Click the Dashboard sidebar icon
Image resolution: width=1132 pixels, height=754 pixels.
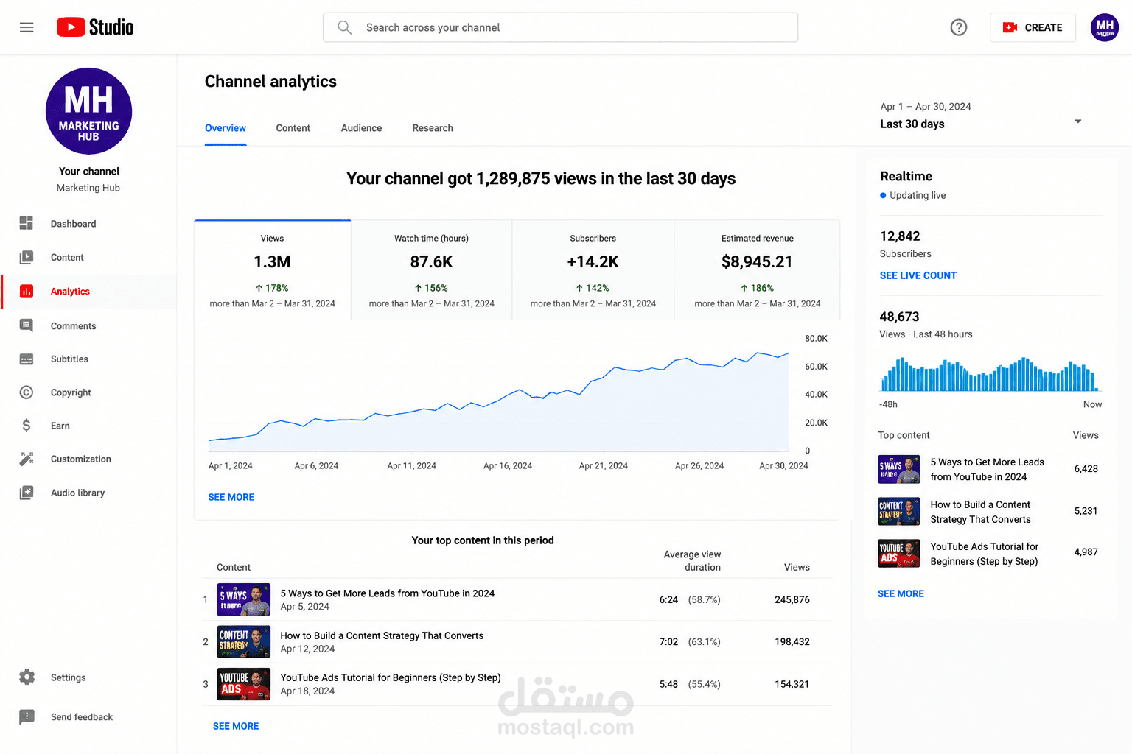27,223
